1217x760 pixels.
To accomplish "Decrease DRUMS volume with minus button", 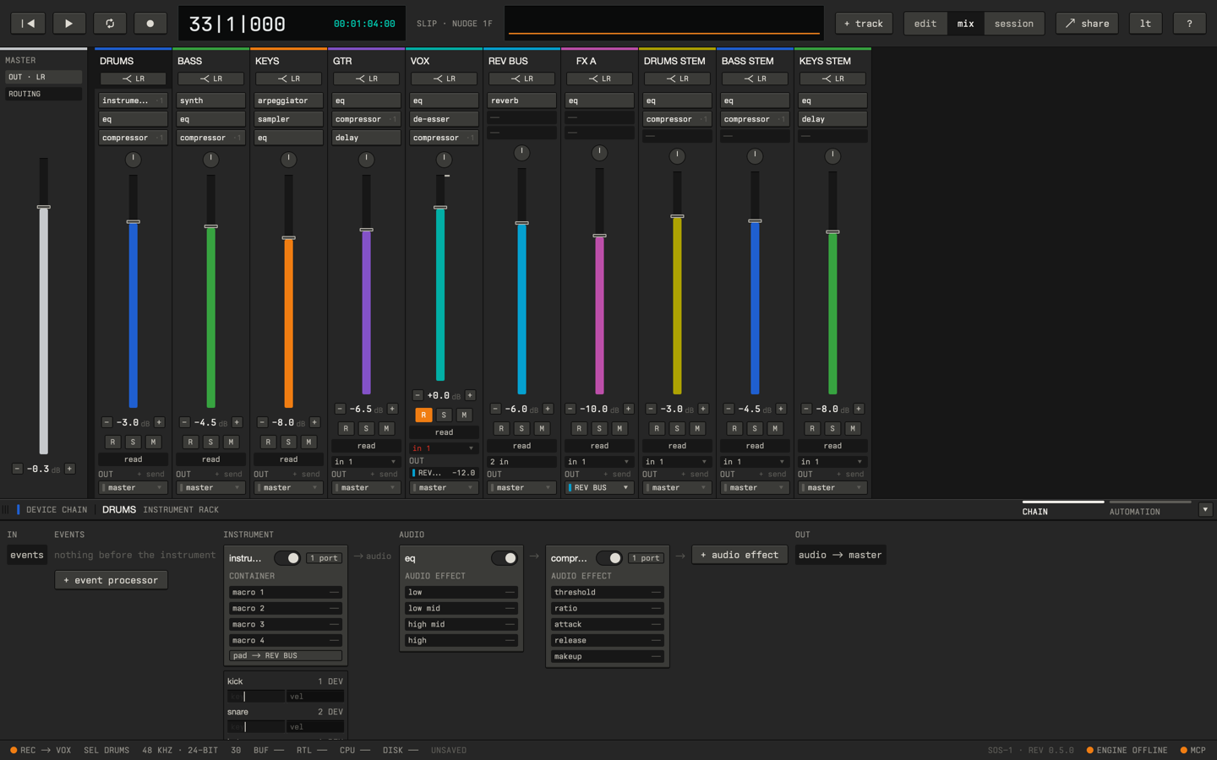I will pos(106,422).
